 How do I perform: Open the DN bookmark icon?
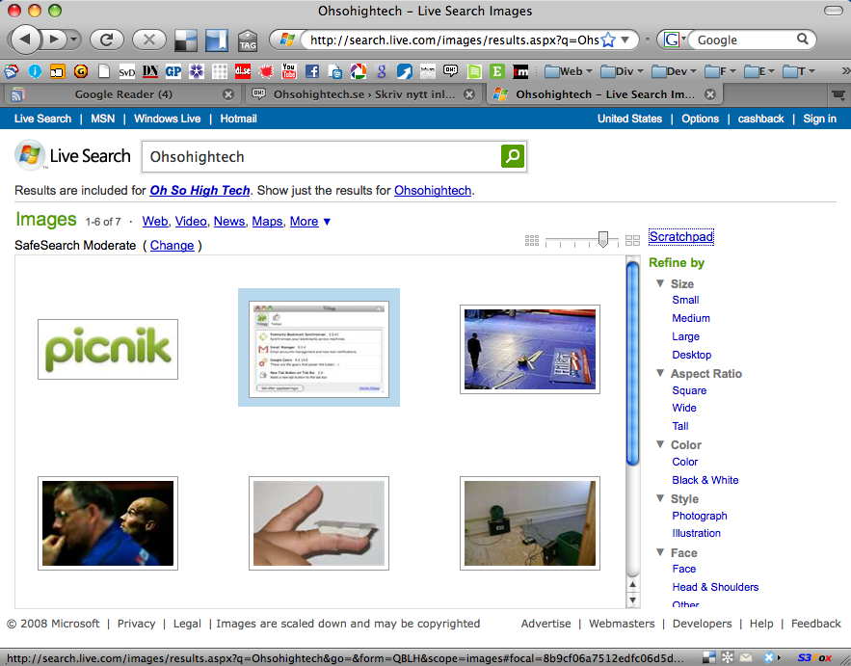coord(149,71)
